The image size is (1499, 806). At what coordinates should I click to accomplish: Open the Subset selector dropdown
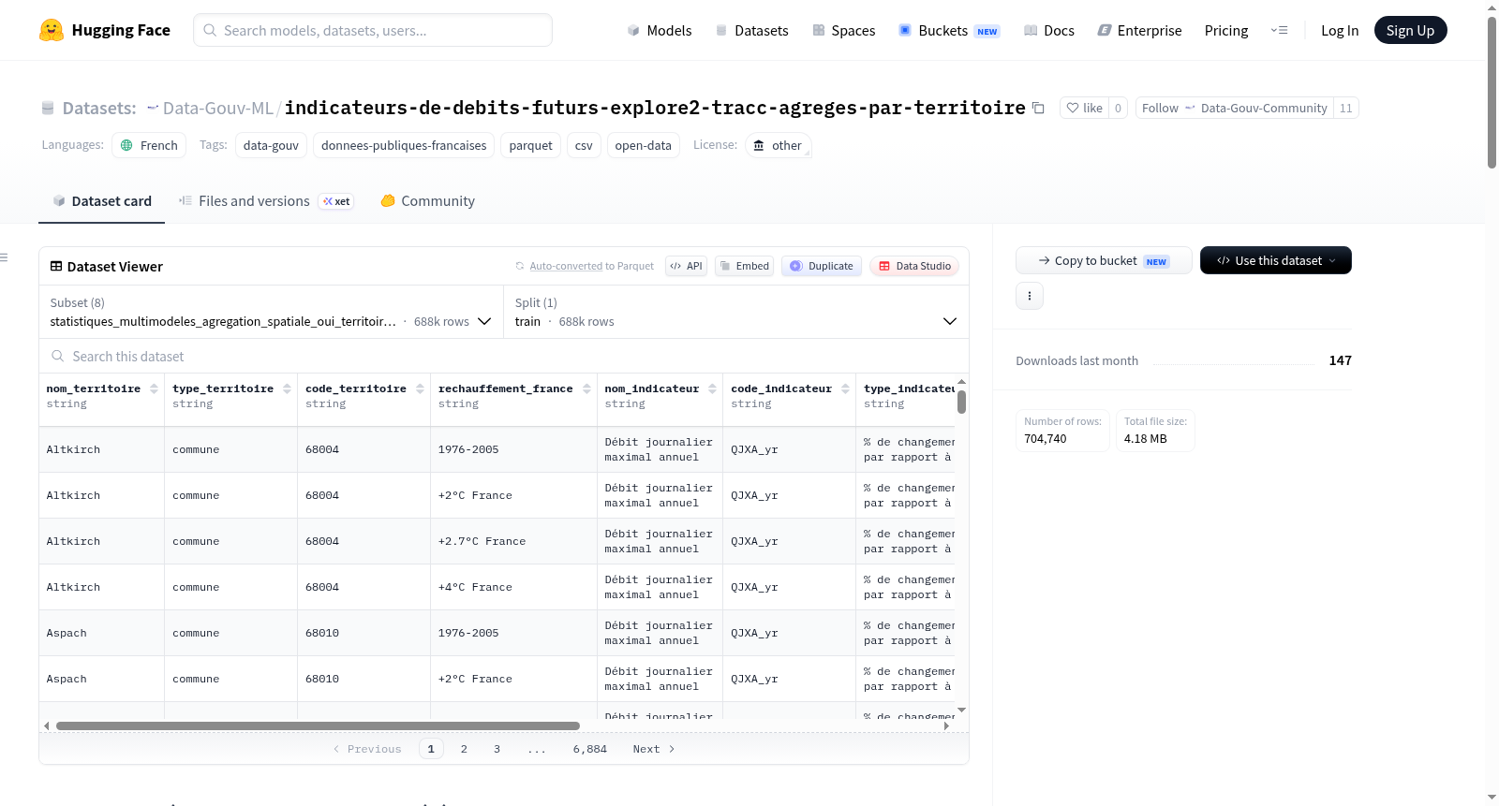click(271, 312)
